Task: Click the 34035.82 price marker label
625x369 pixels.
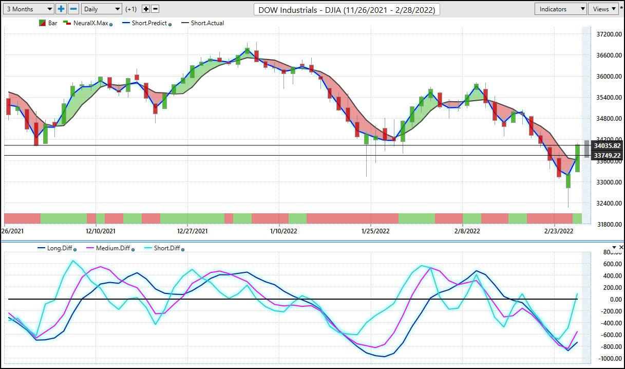Action: click(x=607, y=145)
